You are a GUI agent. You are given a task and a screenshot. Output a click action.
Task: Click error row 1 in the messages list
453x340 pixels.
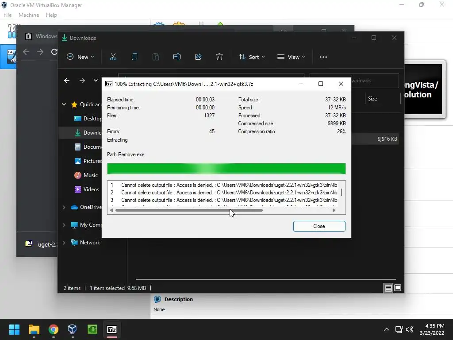[224, 185]
